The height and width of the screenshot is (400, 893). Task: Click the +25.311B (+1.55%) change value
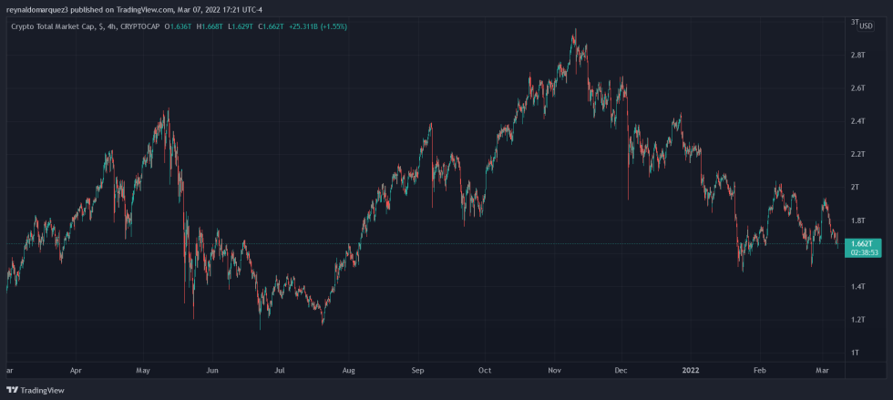(x=319, y=26)
